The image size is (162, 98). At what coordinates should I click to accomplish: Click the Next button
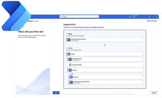point(56,93)
